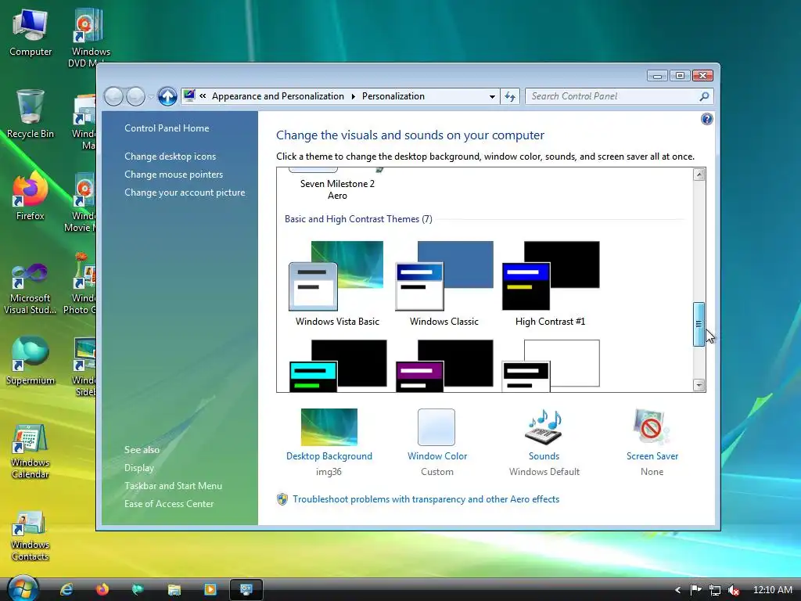Open Windows Media Player from the taskbar
801x601 pixels.
click(x=210, y=589)
